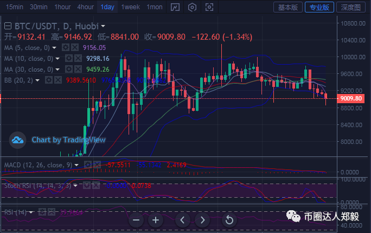Move chart right with forward arrow
The width and height of the screenshot is (371, 233).
pyautogui.click(x=202, y=220)
